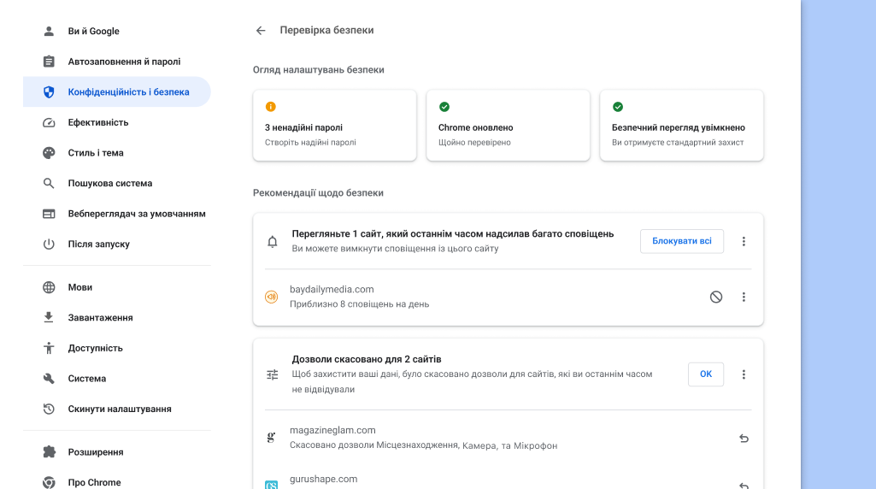Open the Безпечний перегляд увімкнено card
Screen dimensions: 876x489
682,125
